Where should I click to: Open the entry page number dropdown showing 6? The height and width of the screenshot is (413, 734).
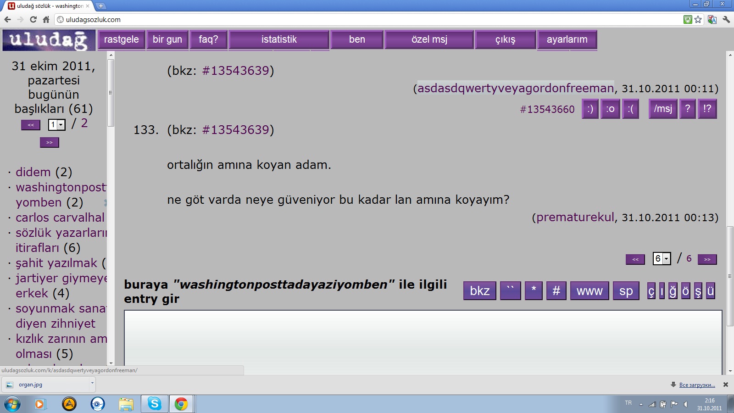(x=662, y=259)
